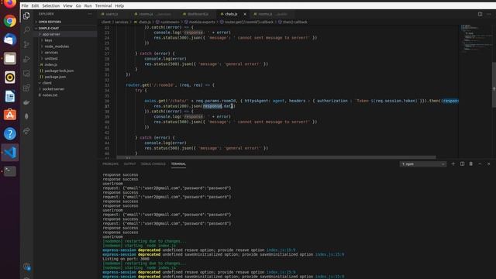Open the Help menu
This screenshot has width=496, height=279.
[x=119, y=5]
